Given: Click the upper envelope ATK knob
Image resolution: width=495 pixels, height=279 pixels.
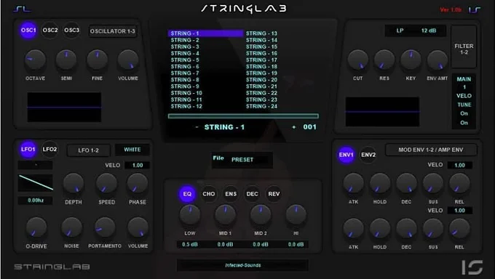Looking at the screenshot, I should point(353,183).
